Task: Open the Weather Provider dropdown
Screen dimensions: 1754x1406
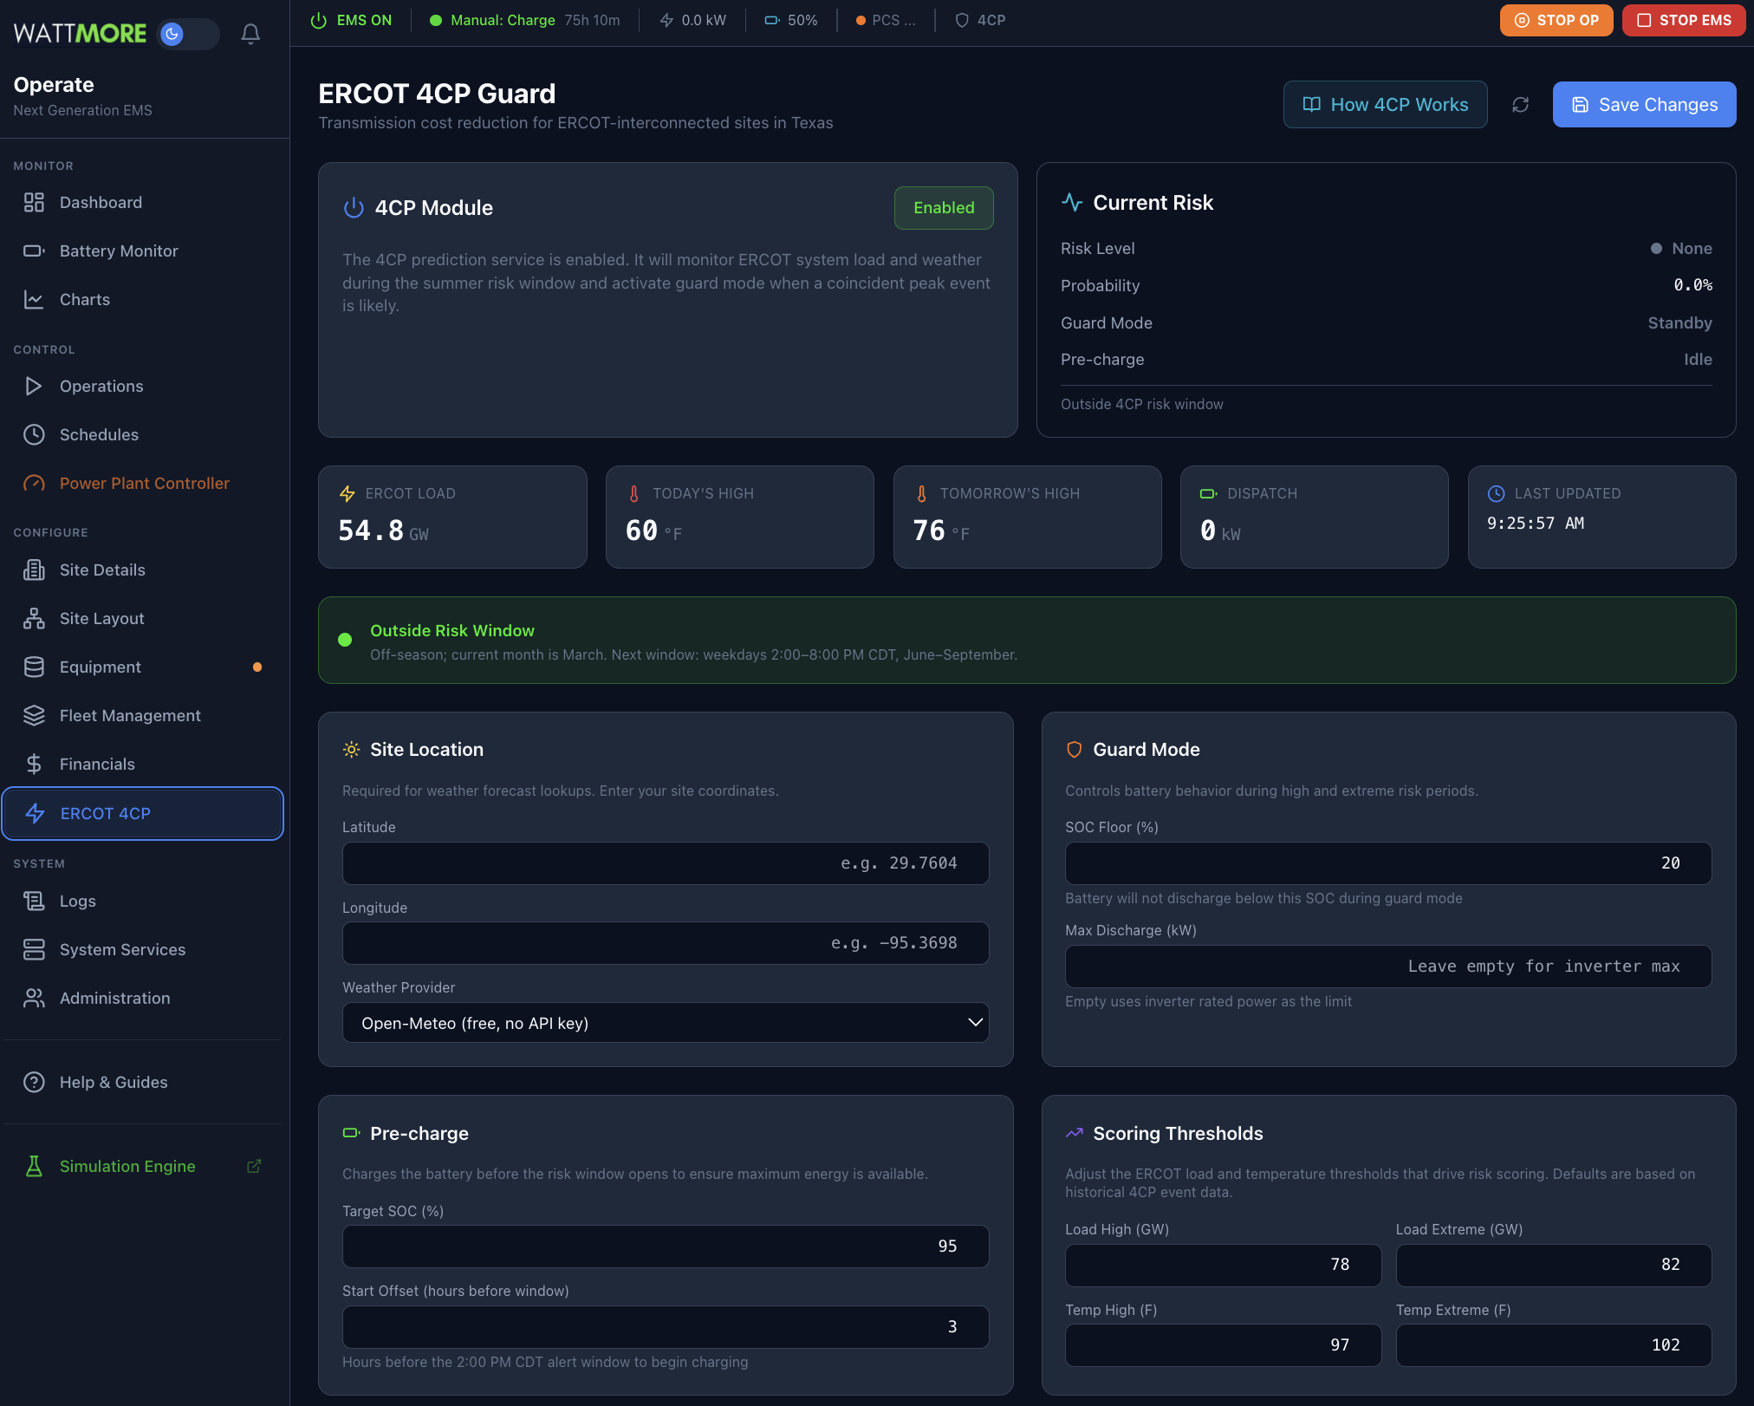Action: click(665, 1023)
